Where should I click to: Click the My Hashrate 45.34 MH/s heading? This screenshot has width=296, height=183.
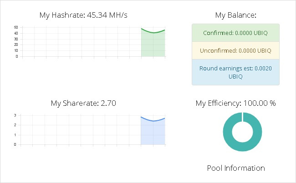tap(83, 15)
